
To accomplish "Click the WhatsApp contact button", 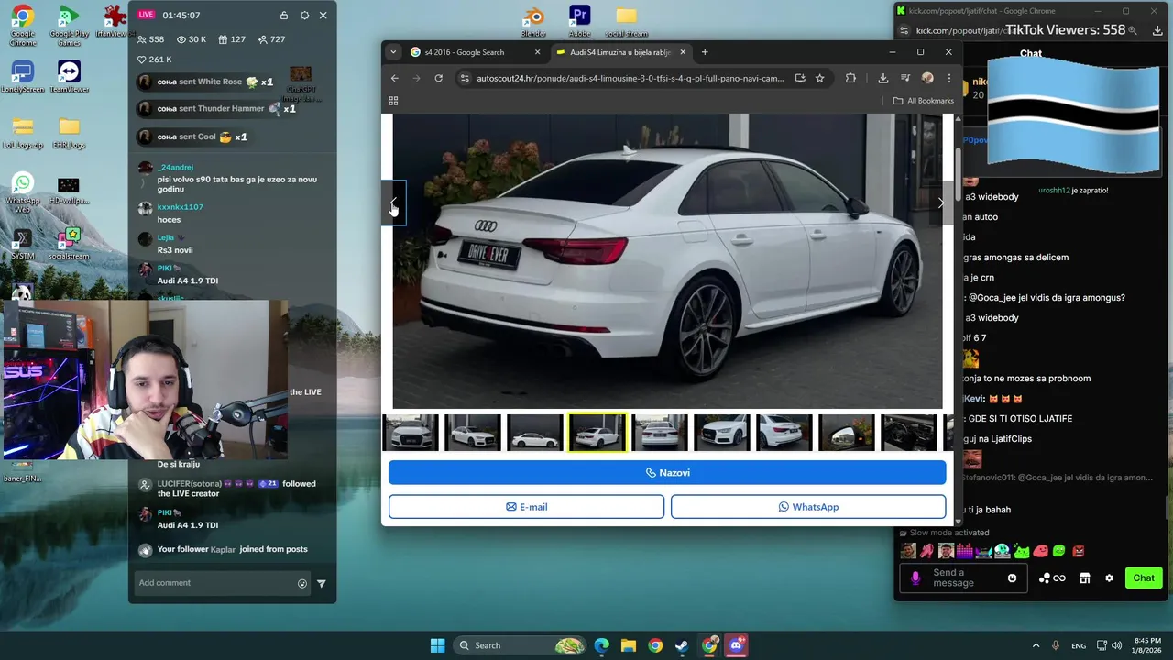I will (808, 507).
